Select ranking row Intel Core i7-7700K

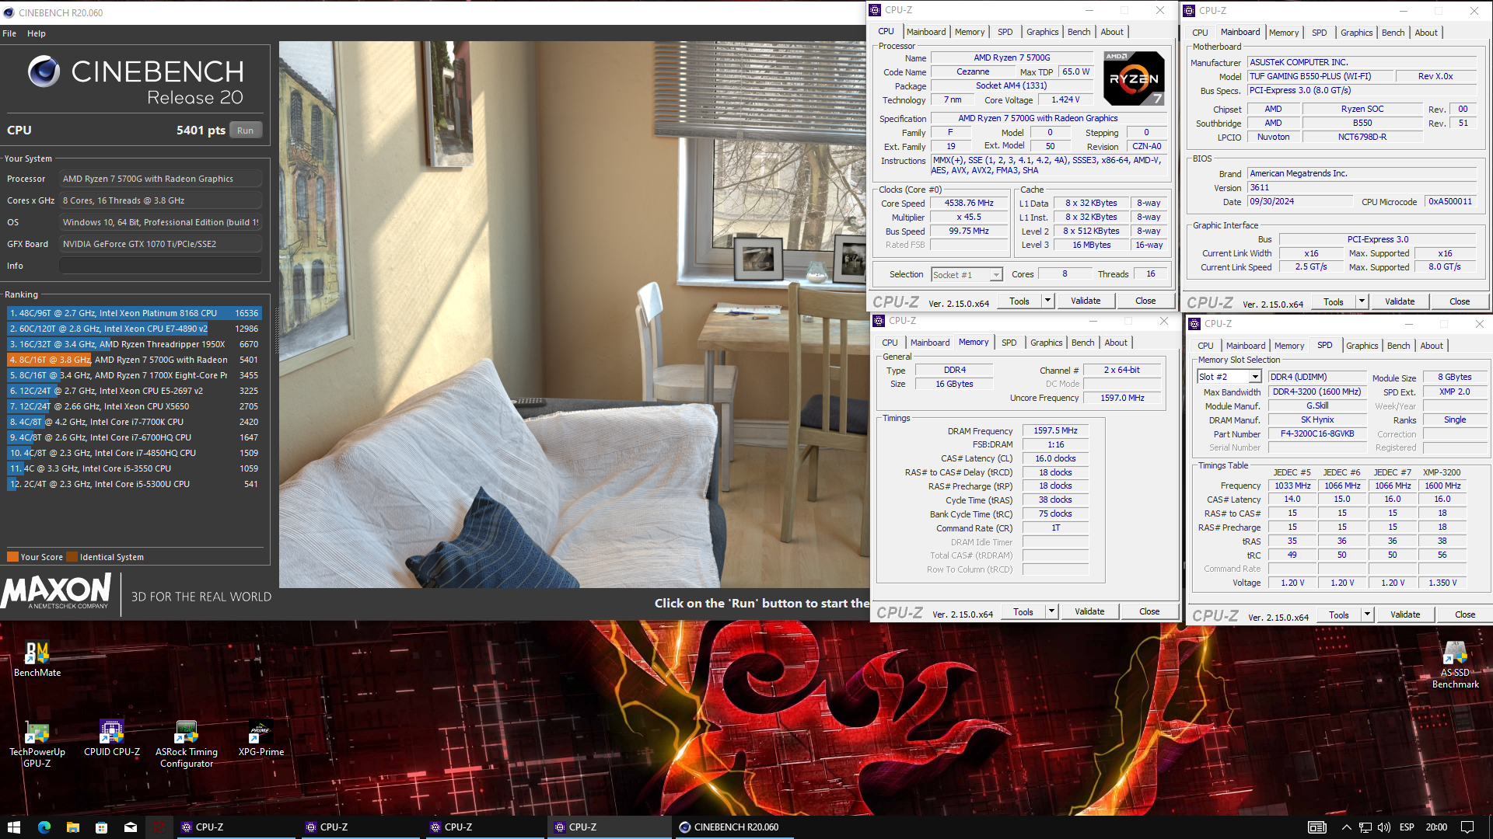(x=135, y=422)
